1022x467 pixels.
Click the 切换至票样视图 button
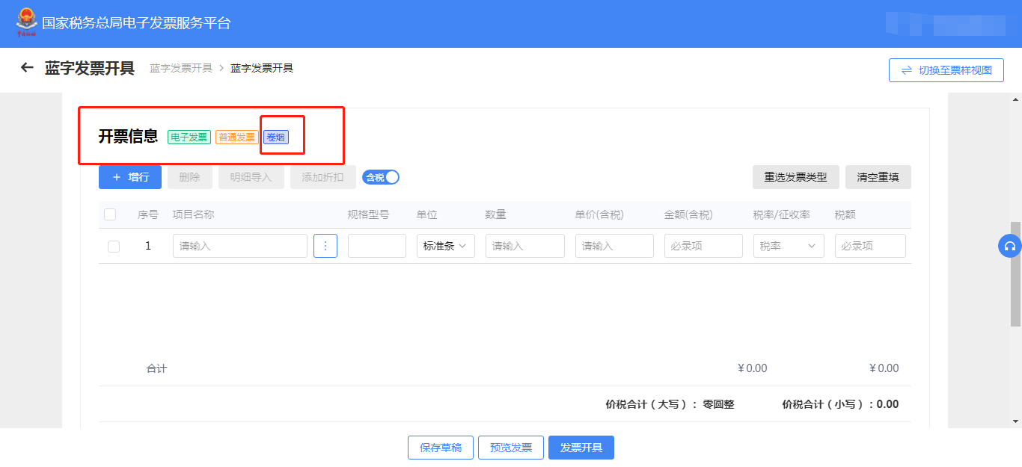click(x=946, y=70)
